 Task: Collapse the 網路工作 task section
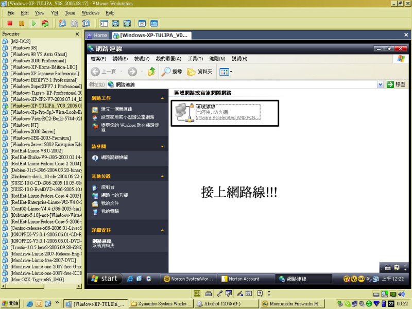pos(162,98)
